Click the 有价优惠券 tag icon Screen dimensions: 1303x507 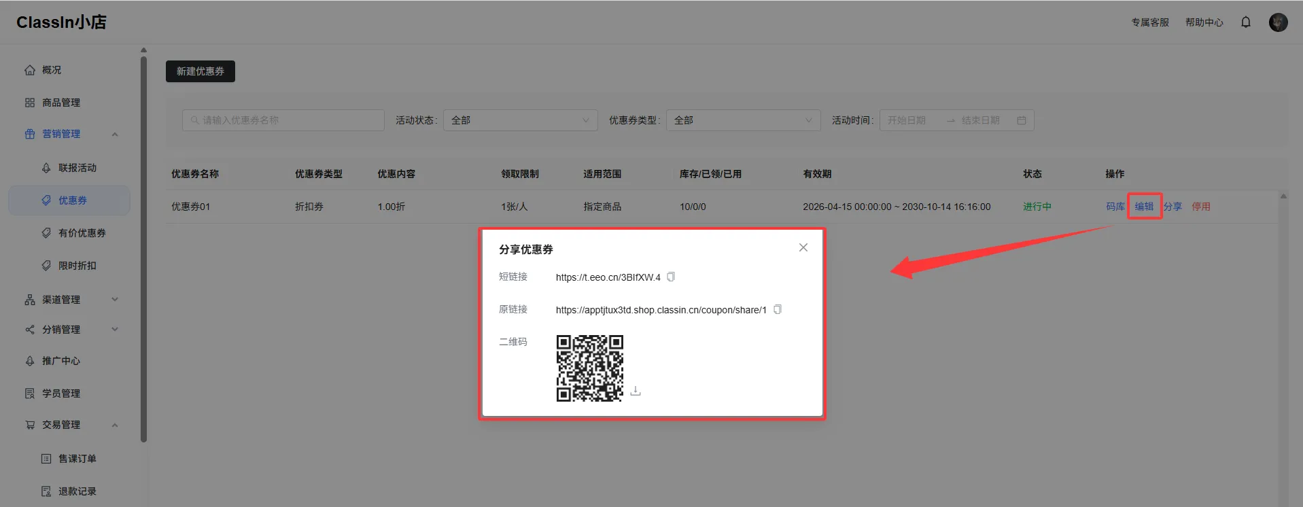pyautogui.click(x=46, y=233)
